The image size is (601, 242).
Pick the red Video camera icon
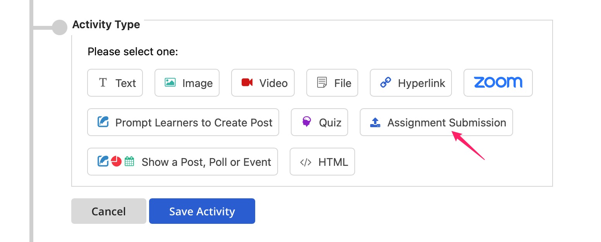pyautogui.click(x=247, y=83)
